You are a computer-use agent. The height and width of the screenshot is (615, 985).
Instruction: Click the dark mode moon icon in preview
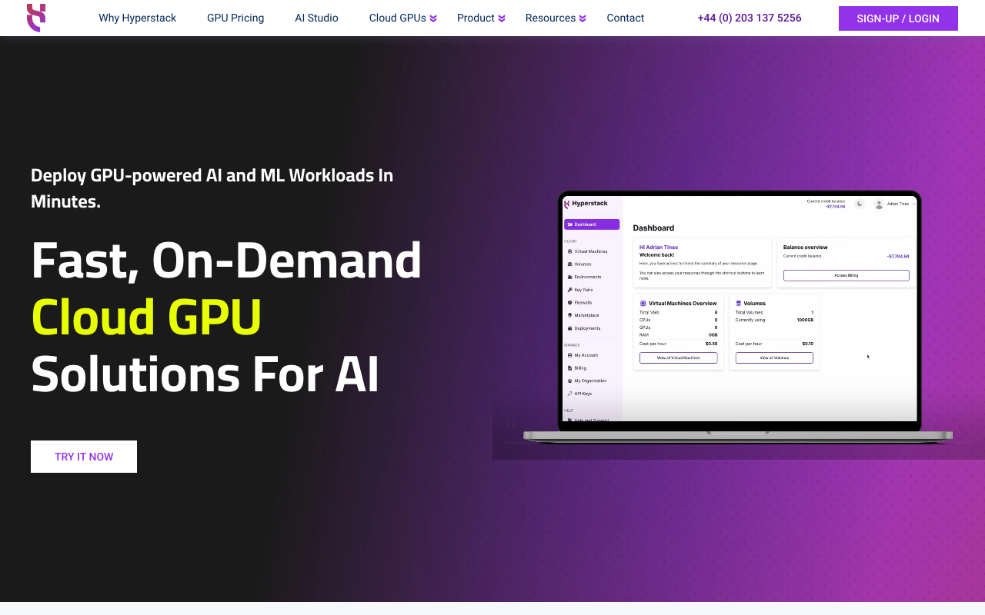pos(860,204)
